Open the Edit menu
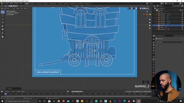The image size is (184, 103). (7, 3)
